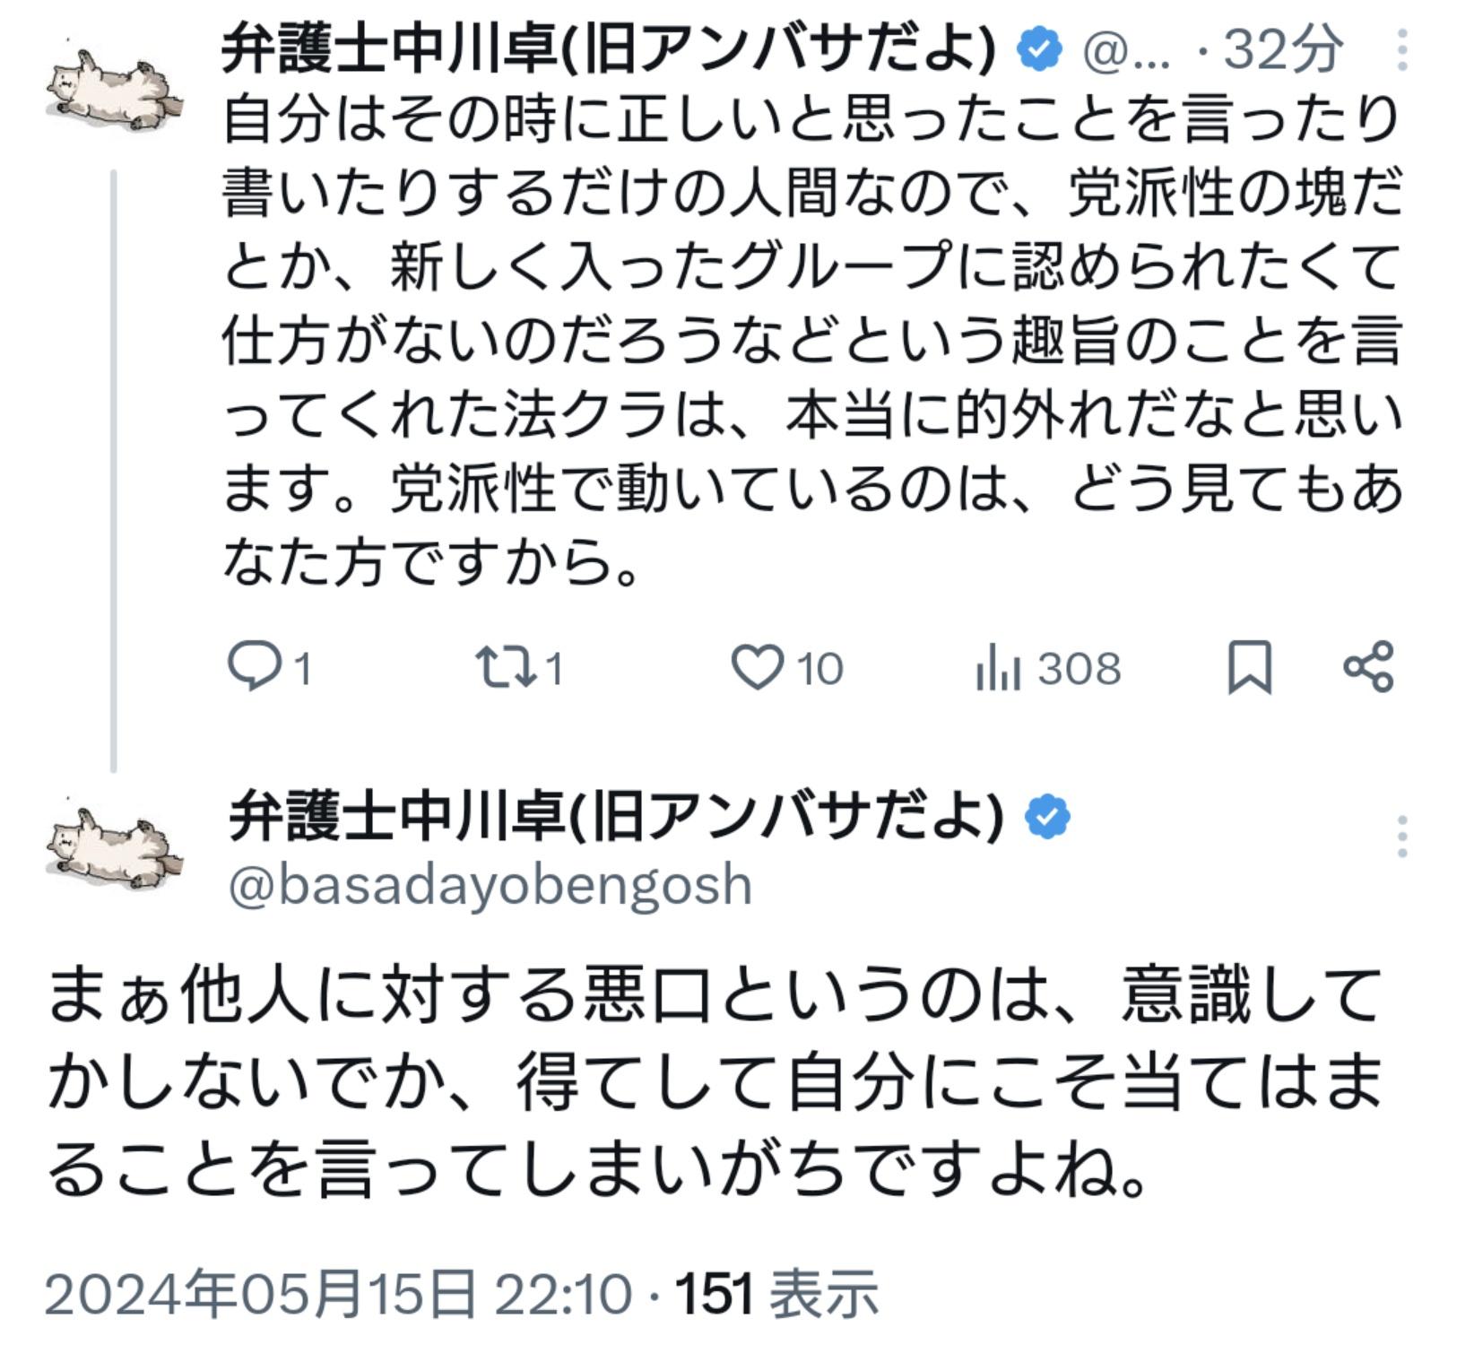Click the verified badge on second tweet
The width and height of the screenshot is (1474, 1362).
(x=1047, y=818)
